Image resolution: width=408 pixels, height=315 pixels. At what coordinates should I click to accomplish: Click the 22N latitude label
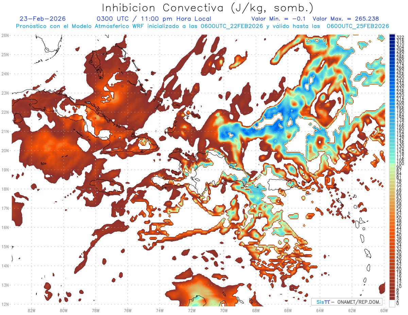[5, 112]
